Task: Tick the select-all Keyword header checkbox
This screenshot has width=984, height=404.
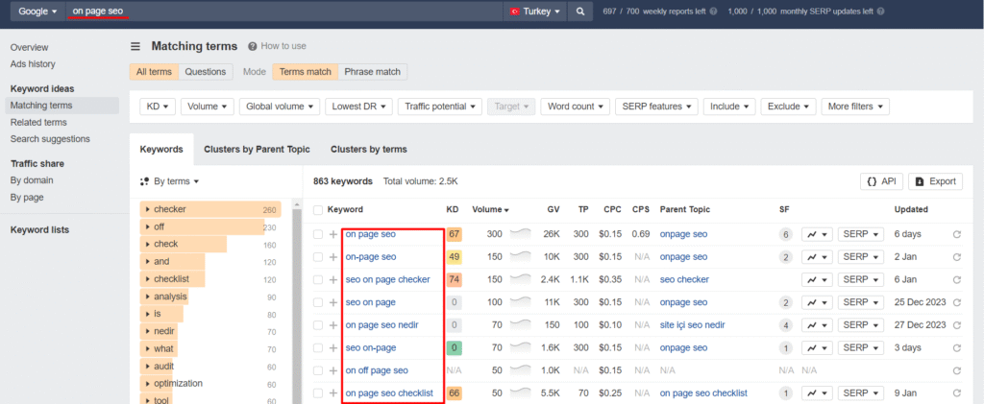Action: [318, 209]
